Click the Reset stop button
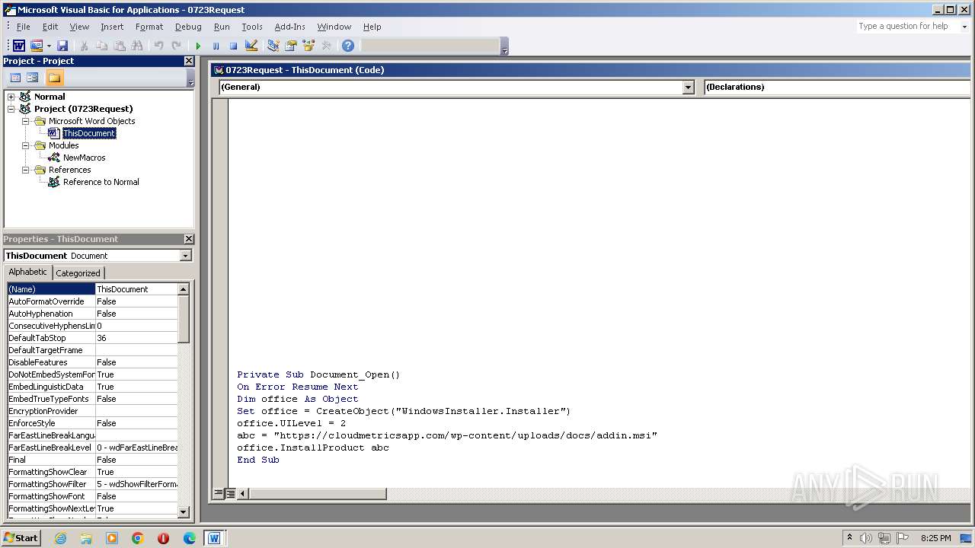The height and width of the screenshot is (548, 975). (233, 46)
